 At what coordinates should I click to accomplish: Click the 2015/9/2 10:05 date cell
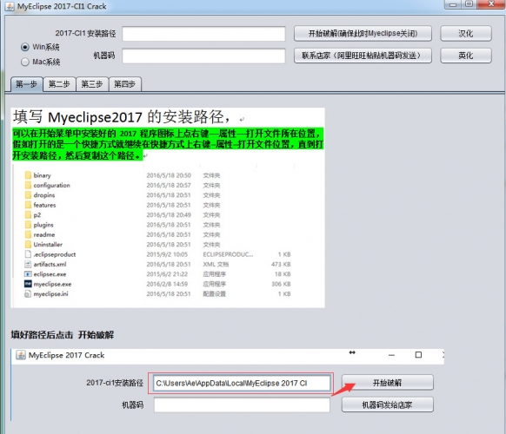(x=167, y=254)
